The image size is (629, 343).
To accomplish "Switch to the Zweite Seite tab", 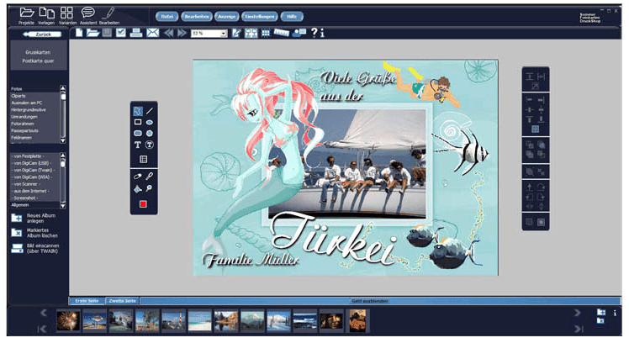I will pos(123,300).
